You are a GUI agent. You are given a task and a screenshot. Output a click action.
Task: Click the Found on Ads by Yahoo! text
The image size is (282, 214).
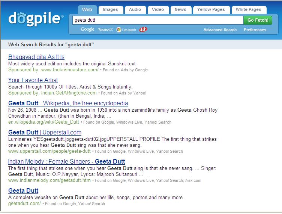point(123,93)
